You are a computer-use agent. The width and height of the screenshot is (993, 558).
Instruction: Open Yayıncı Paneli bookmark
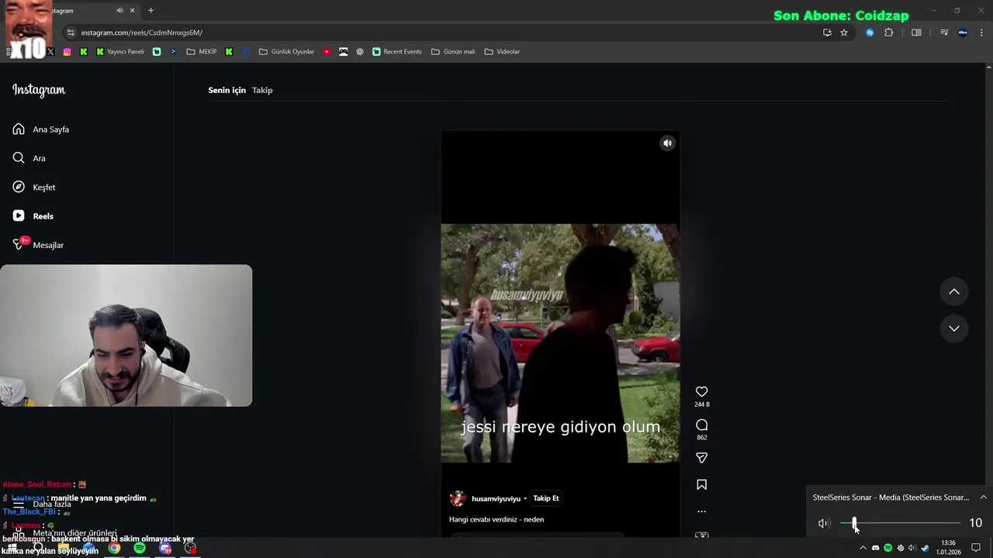pyautogui.click(x=120, y=52)
